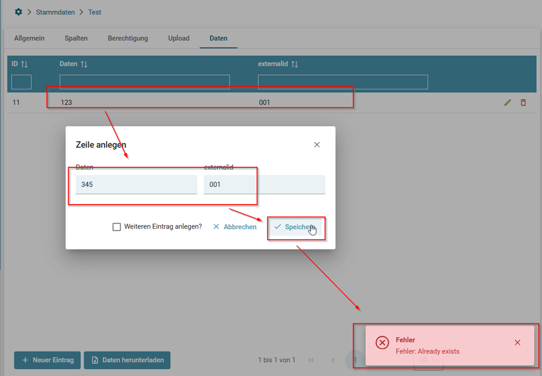Sort by the externalid column
The image size is (542, 376).
point(294,64)
